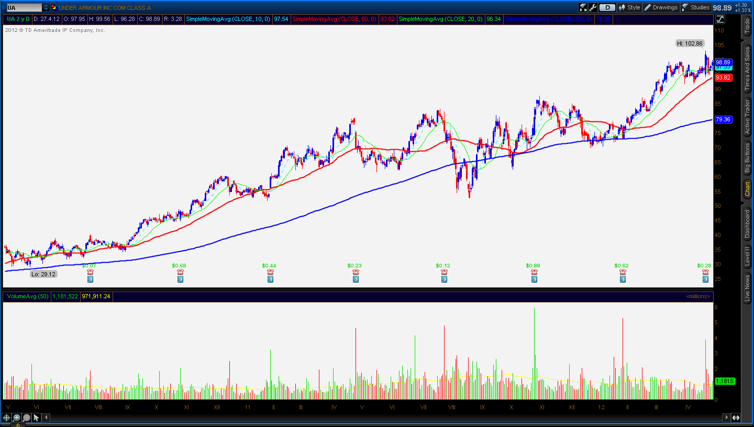Click the earnings phone icon under $0.62

point(623,272)
